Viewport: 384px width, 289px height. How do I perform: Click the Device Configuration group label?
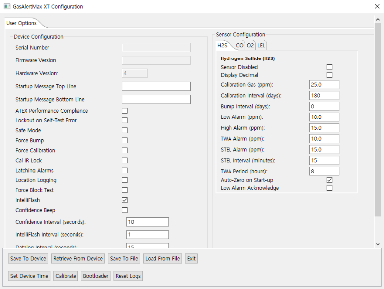[38, 37]
